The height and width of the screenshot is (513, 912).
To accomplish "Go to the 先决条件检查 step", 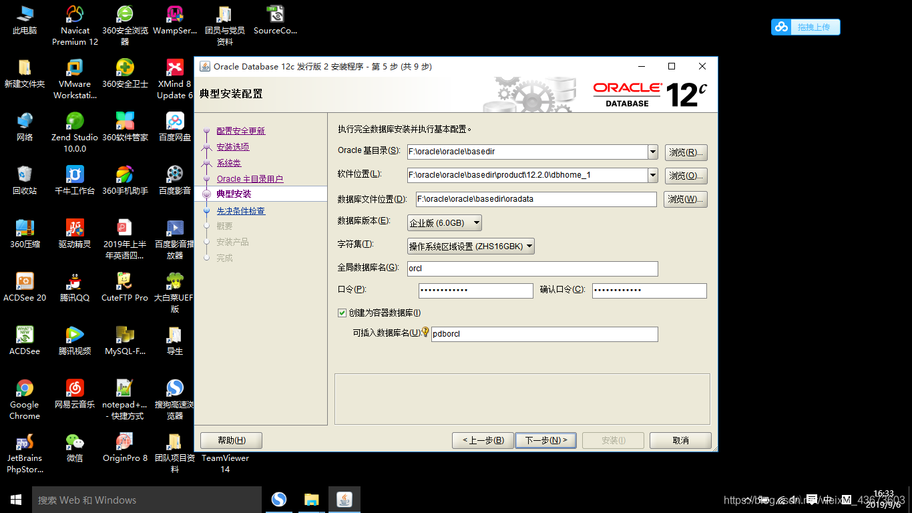I will (240, 211).
